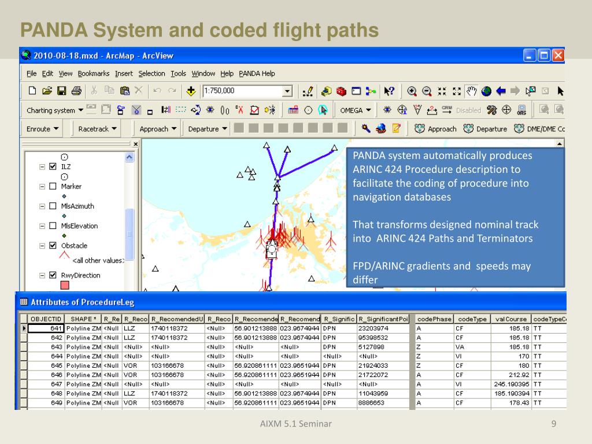Screen dimensions: 592x444
Task: Open the Editor toolbar pencil icon
Action: click(x=308, y=91)
